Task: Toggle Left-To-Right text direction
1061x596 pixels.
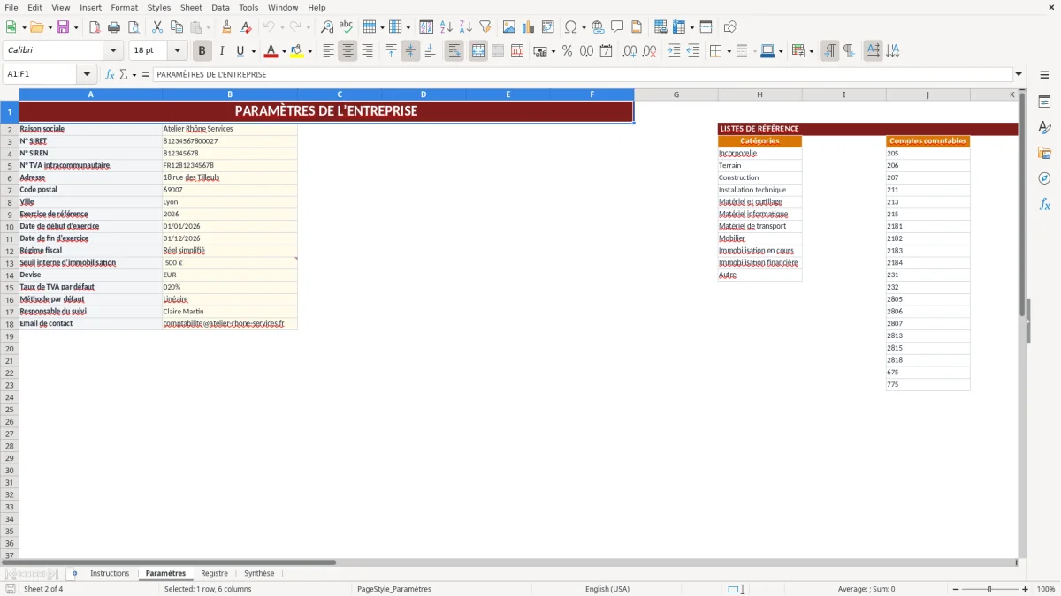Action: coord(829,51)
